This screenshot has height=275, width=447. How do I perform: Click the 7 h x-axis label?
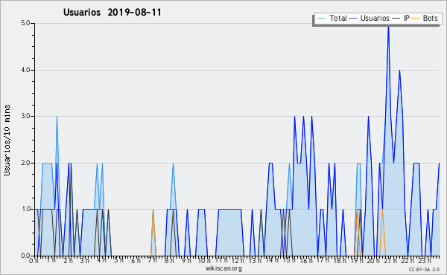(152, 260)
